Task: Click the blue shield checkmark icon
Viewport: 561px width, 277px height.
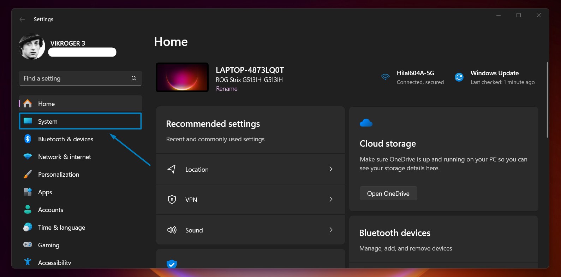Action: click(172, 264)
